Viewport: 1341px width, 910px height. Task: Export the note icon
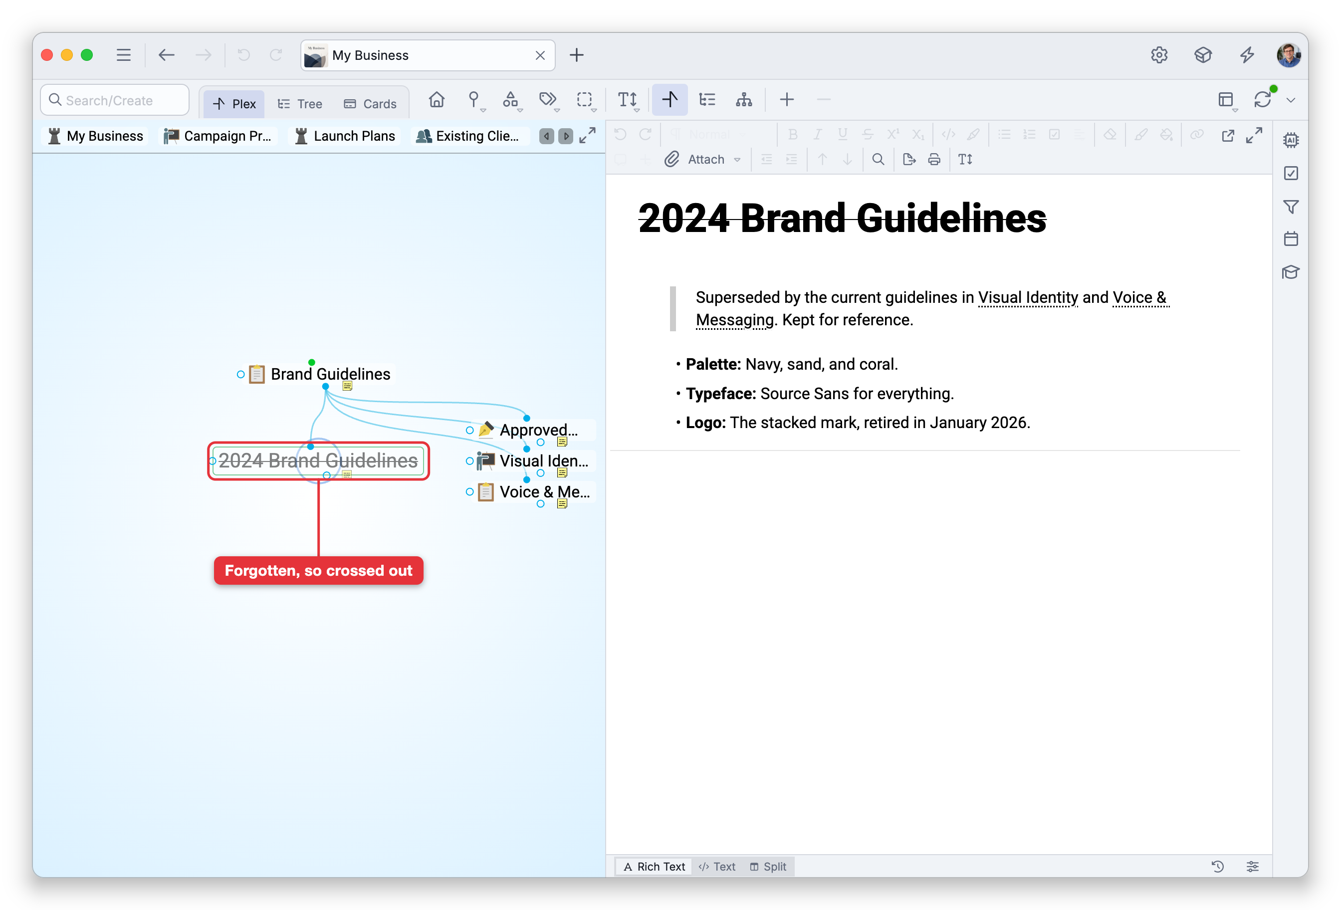(909, 159)
